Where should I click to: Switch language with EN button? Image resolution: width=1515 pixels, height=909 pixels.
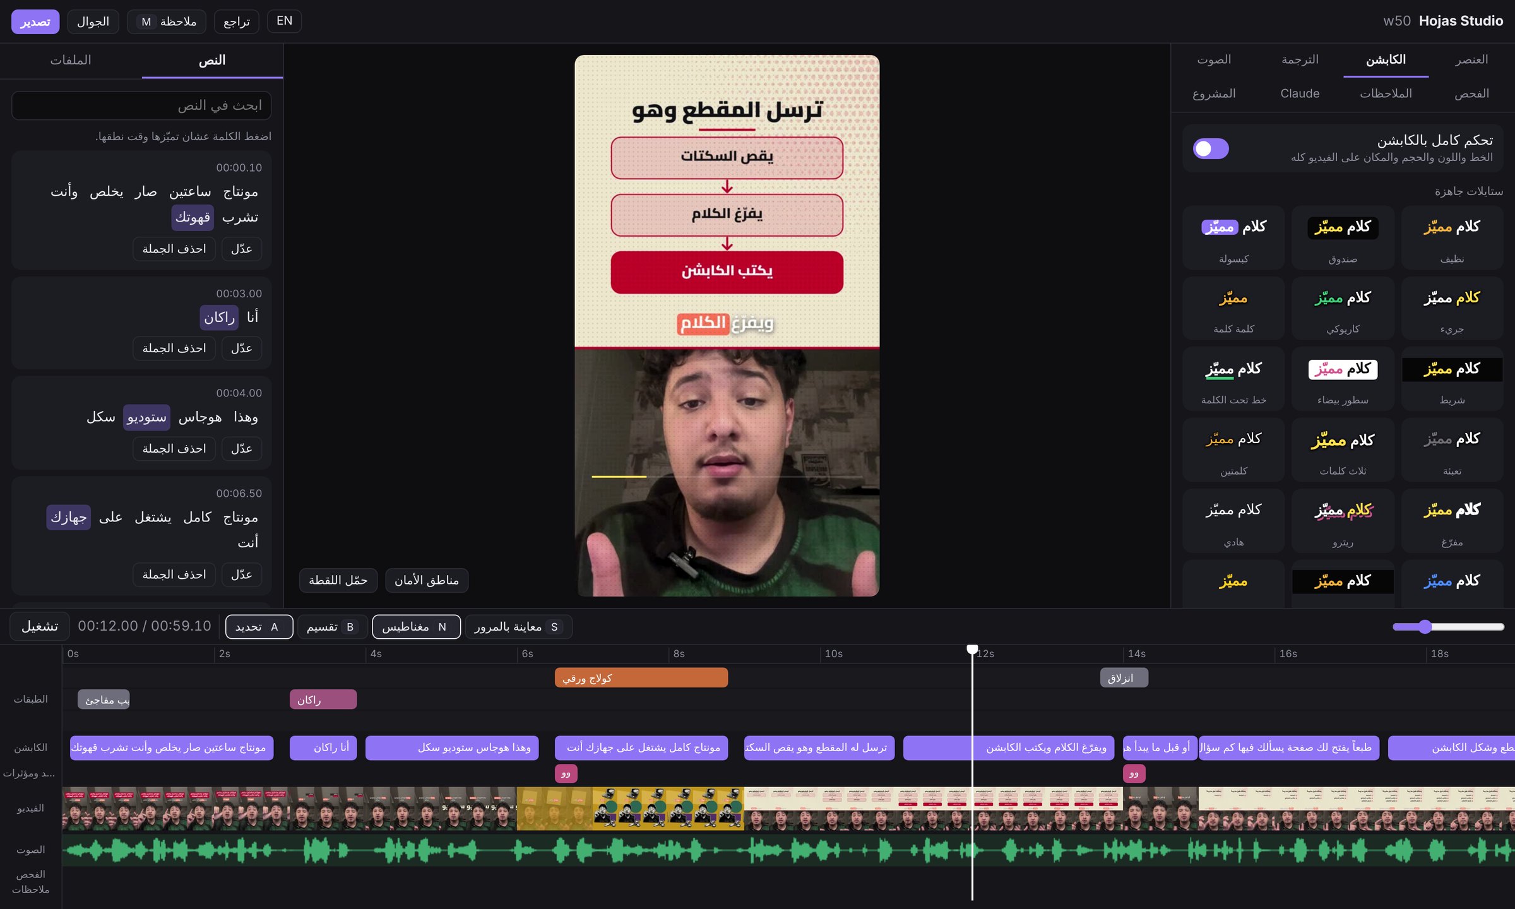click(x=284, y=21)
